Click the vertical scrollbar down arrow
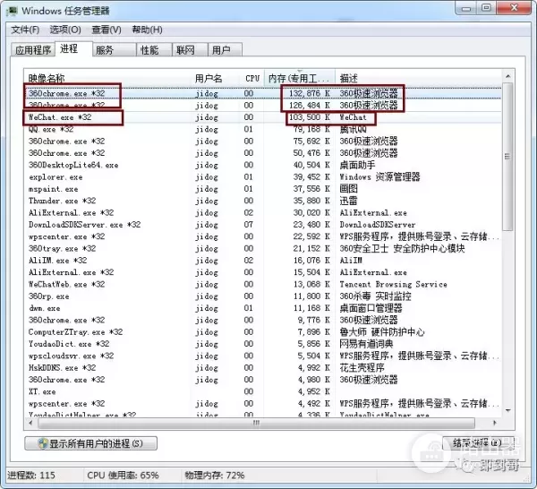This screenshot has height=489, width=537. (x=508, y=410)
